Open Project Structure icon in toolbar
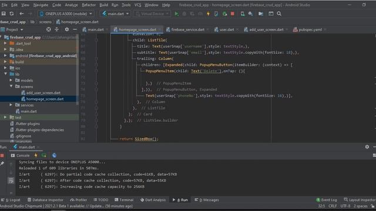The image size is (376, 211). (261, 14)
